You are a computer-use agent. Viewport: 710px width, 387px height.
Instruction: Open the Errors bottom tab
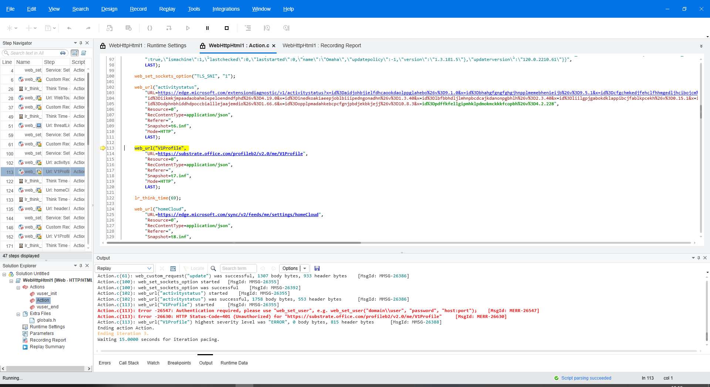(105, 363)
